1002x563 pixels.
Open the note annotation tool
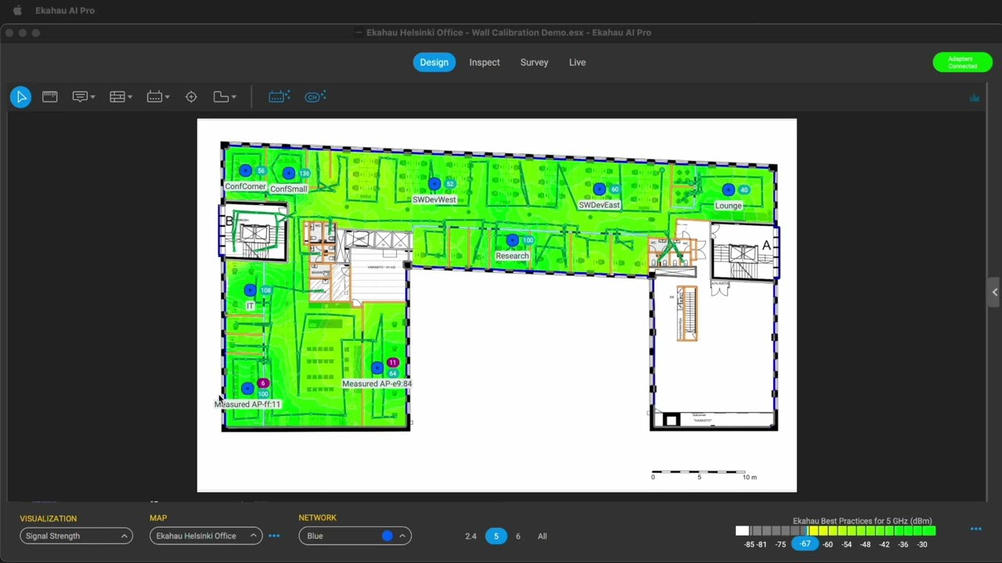79,96
